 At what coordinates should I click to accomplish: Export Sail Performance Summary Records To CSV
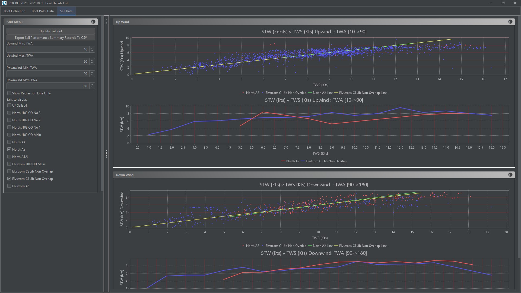tap(51, 38)
